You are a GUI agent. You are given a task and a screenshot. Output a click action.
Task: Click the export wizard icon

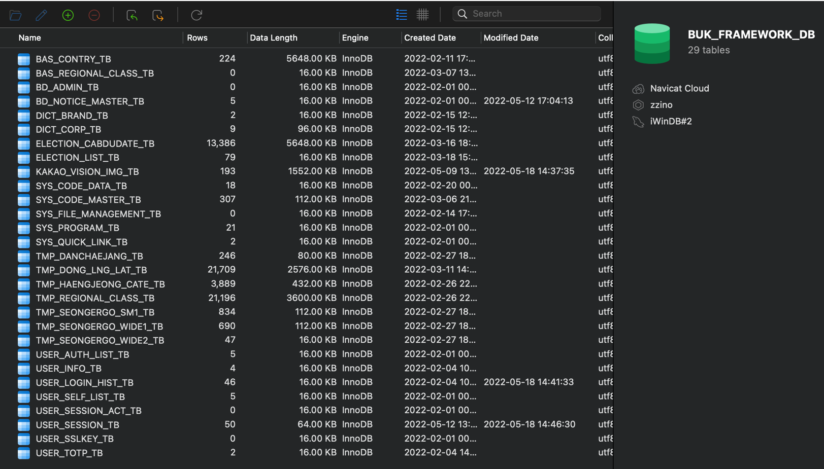(x=158, y=15)
